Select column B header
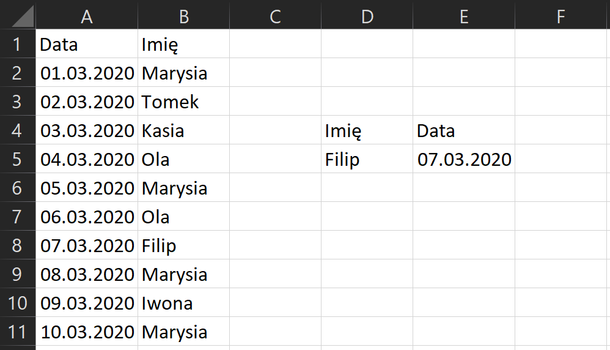610x350 pixels. tap(183, 15)
